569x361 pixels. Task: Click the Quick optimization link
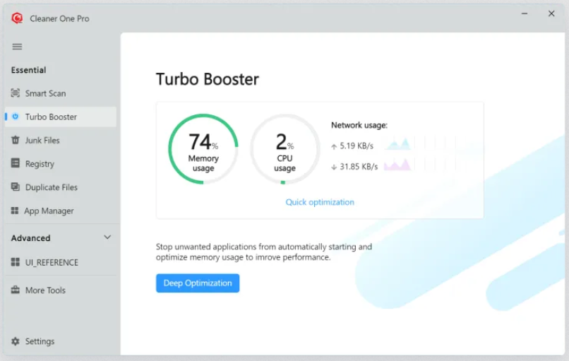click(320, 202)
